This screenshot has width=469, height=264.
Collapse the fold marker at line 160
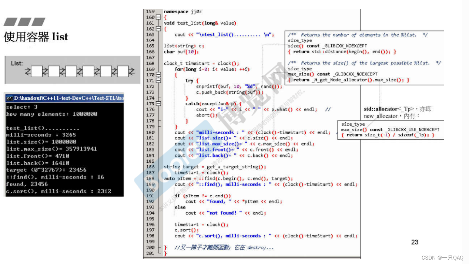point(159,17)
